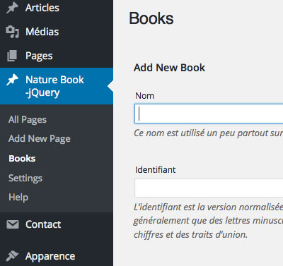The height and width of the screenshot is (266, 283).
Task: Click the Pages stacked-sheets icon
Action: coord(12,56)
